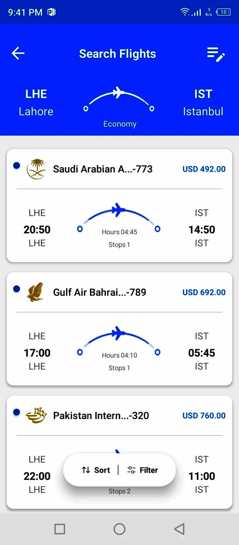239x545 pixels.
Task: Open the Sort options
Action: tap(96, 470)
